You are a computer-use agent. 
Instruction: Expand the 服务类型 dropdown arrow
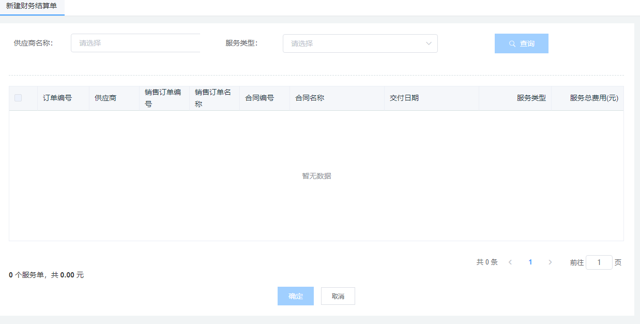pos(429,43)
